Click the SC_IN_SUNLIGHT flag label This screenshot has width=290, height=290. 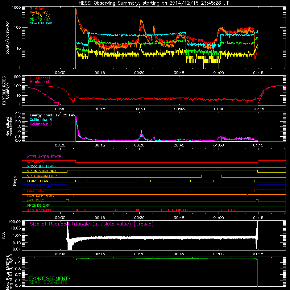(x=42, y=171)
